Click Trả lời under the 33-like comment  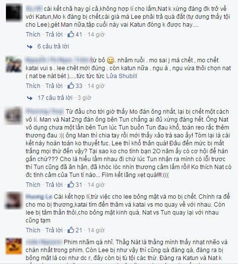coord(54,86)
